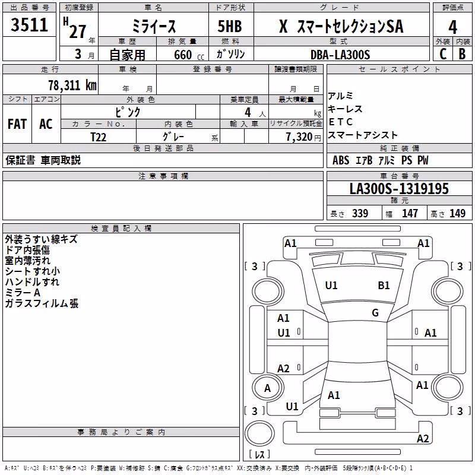
Task: Click inspector note シートすれ小
Action: click(33, 271)
